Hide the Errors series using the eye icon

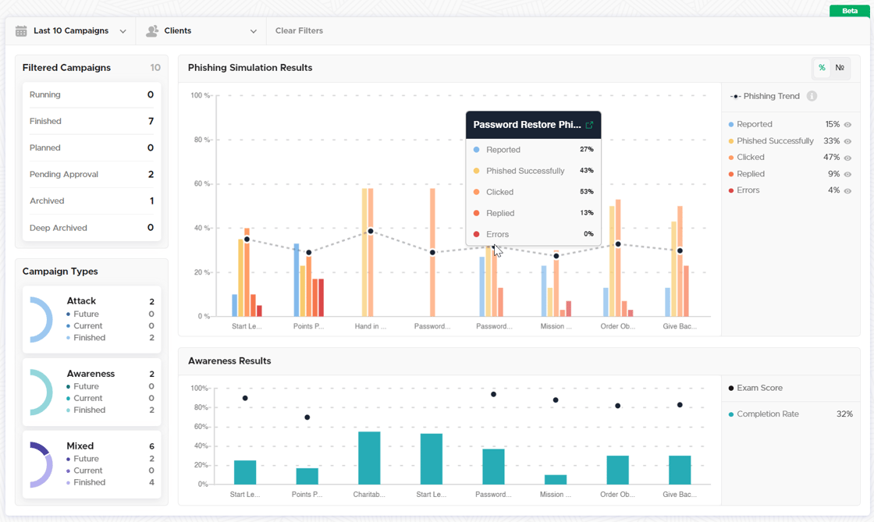tap(848, 190)
